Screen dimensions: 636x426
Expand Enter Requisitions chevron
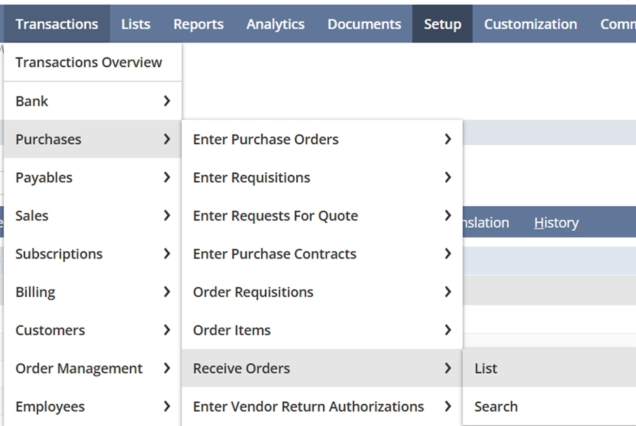point(447,177)
